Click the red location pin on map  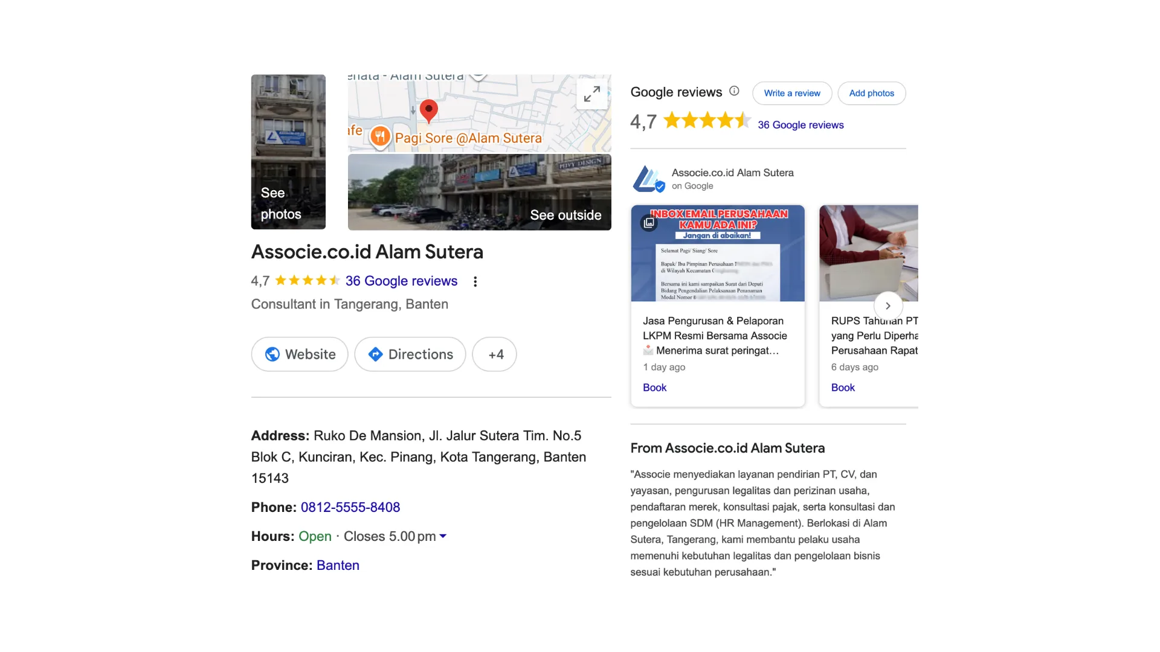tap(428, 112)
